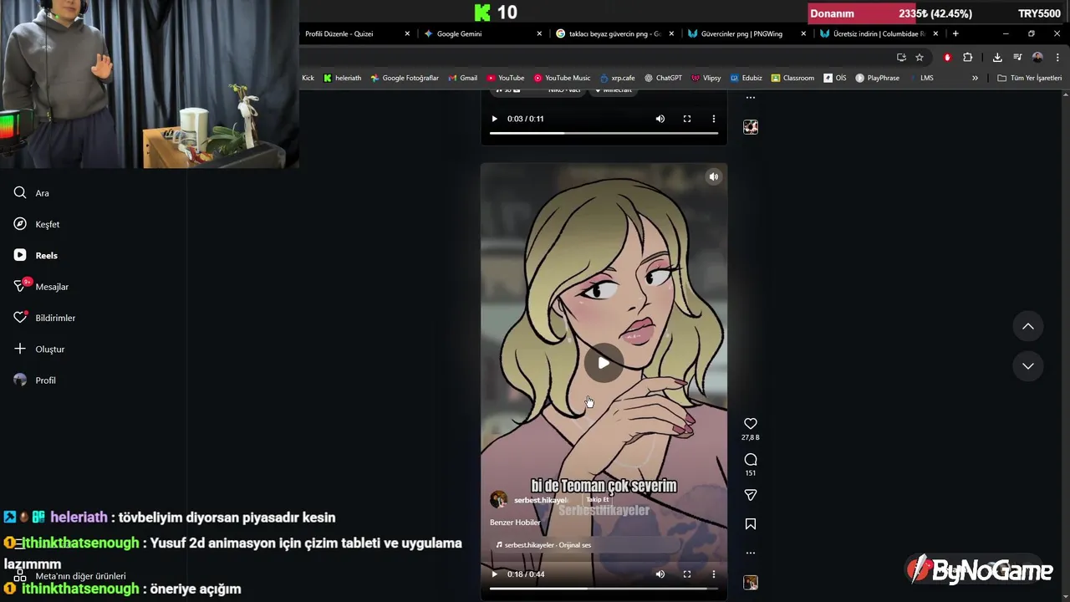The width and height of the screenshot is (1070, 602).
Task: Open heleriath bookmark
Action: click(x=342, y=78)
